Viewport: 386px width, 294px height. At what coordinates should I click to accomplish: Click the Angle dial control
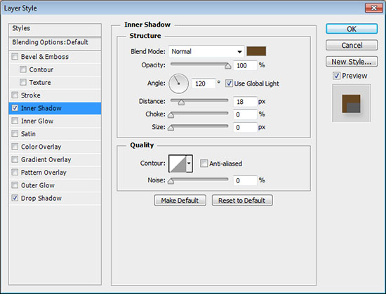[x=178, y=83]
